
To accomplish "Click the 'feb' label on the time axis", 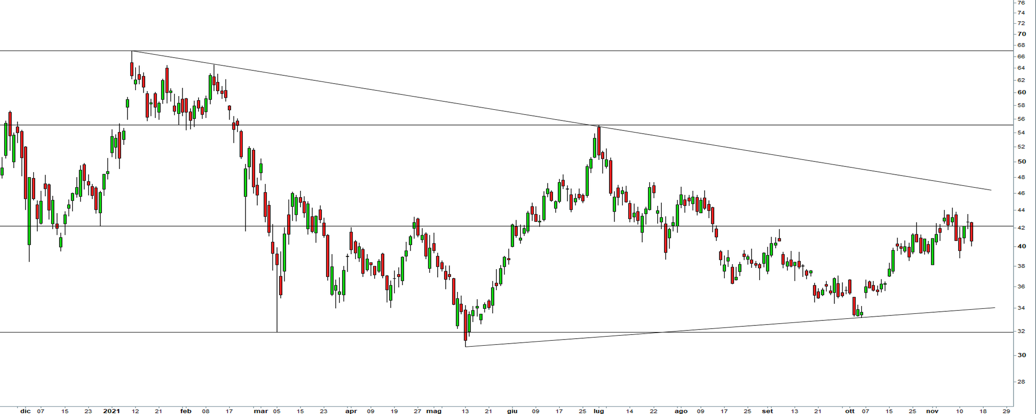I will [x=186, y=411].
